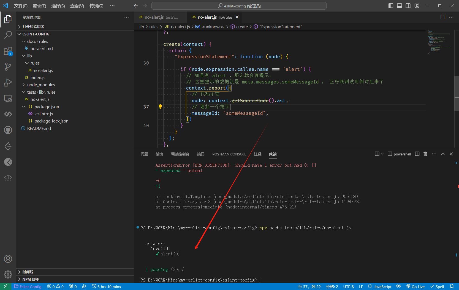
Task: Open the Source Control view
Action: [x=8, y=66]
